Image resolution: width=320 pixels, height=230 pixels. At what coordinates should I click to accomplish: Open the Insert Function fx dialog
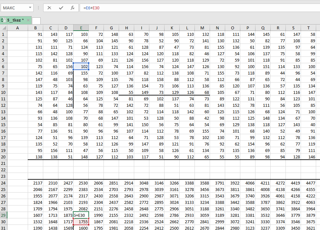(x=73, y=8)
